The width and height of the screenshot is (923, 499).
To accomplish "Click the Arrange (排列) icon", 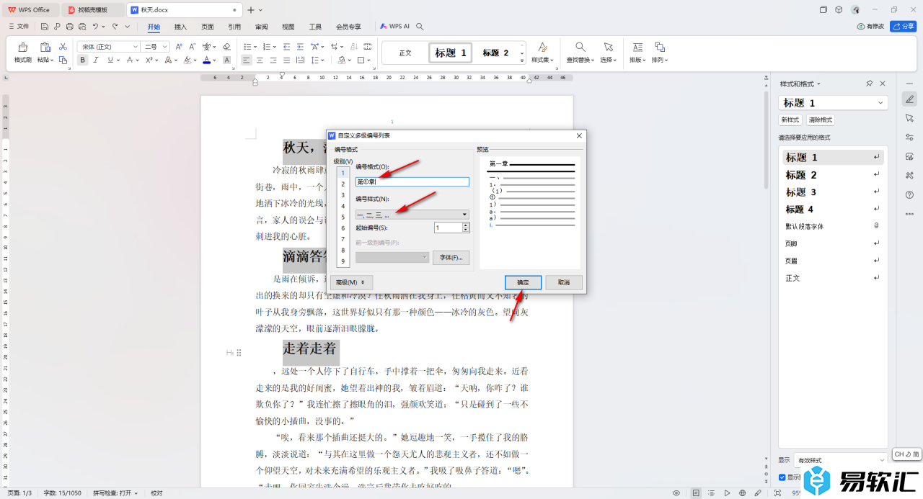I will pyautogui.click(x=659, y=47).
